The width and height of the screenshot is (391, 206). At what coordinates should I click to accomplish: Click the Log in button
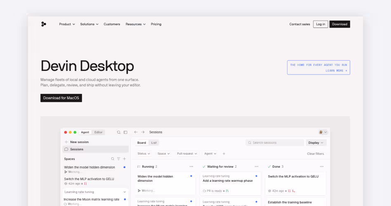click(x=320, y=24)
